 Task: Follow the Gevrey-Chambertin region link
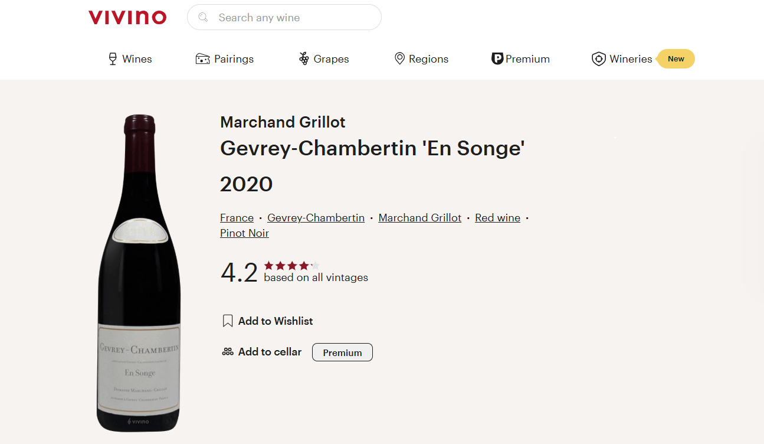(316, 218)
